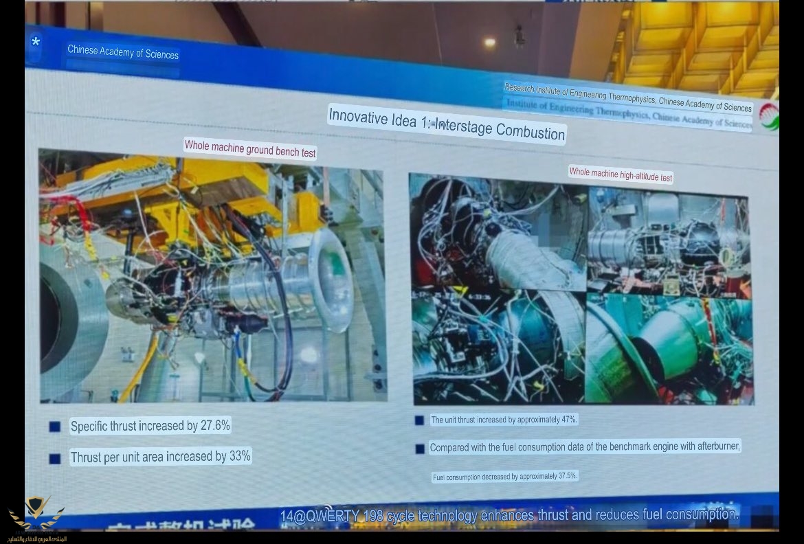Click 'Fuel consumption decreased by approximately 37.5%' text

505,477
